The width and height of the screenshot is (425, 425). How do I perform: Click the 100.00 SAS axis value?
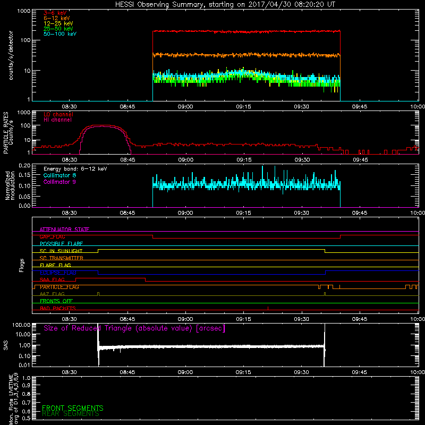[x=21, y=325]
